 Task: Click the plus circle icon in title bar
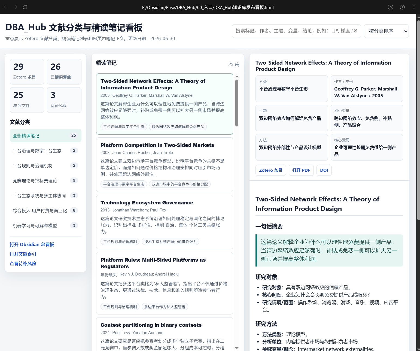point(402,7)
